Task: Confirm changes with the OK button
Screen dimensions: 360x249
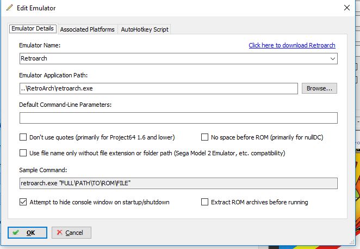Action: click(27, 233)
